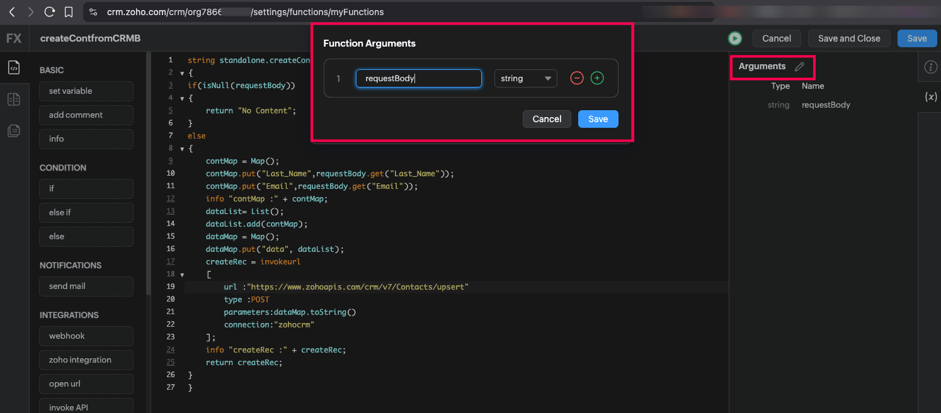
Task: Open the string type dropdown for argument
Action: (x=525, y=78)
